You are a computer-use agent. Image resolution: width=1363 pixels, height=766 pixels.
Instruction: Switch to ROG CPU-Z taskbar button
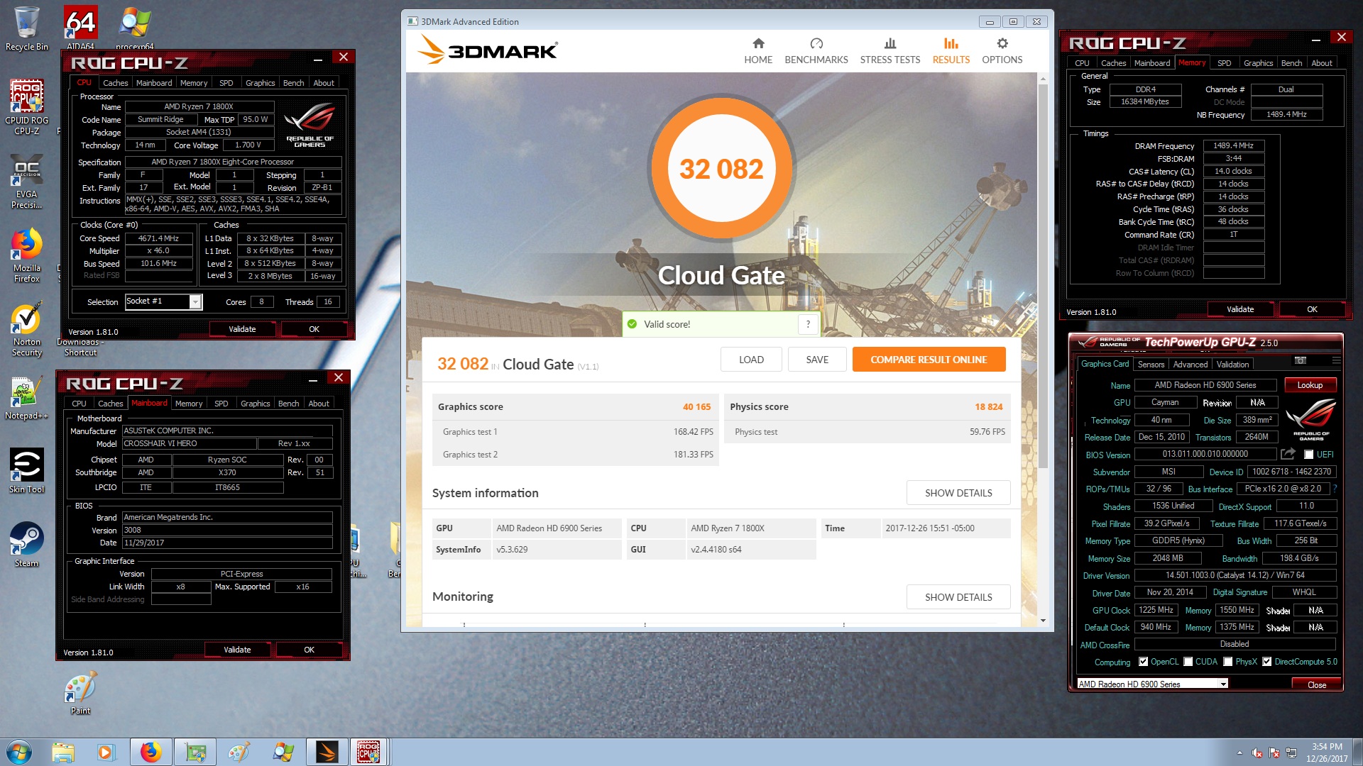coord(368,752)
